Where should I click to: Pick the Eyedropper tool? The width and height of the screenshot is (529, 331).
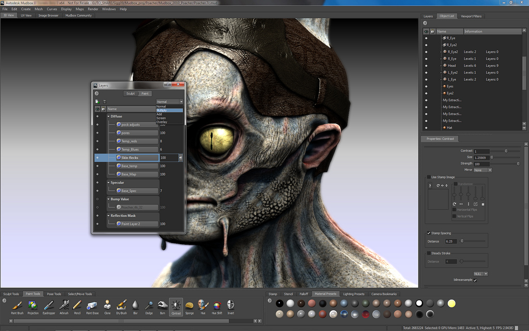tap(49, 307)
